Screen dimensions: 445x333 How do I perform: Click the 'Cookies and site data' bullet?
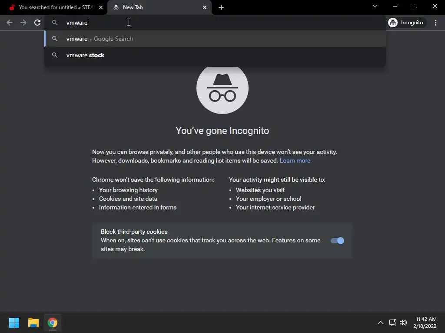tap(128, 199)
